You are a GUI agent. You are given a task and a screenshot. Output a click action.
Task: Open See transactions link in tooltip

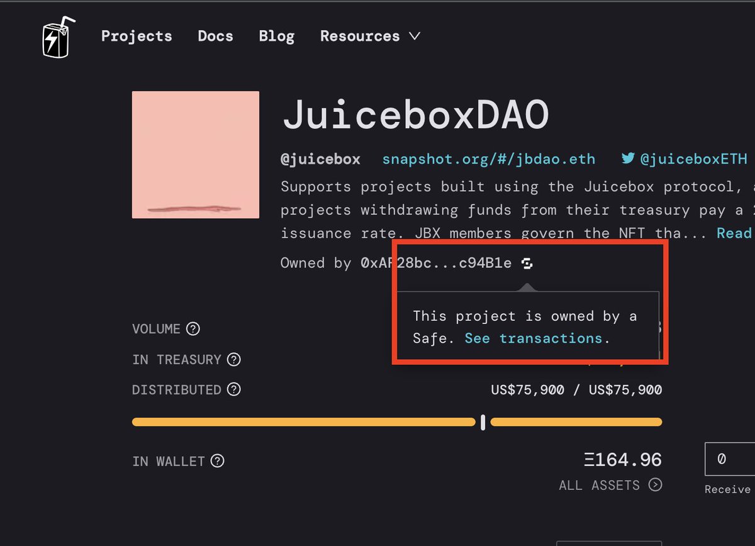534,338
